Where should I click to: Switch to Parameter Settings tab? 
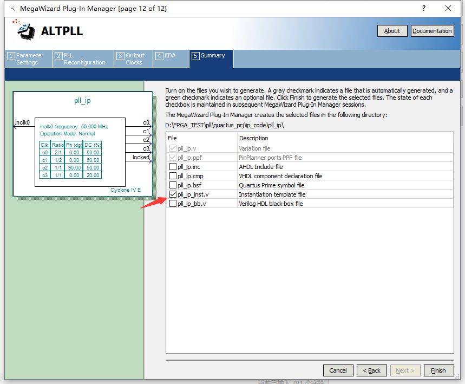pos(29,58)
